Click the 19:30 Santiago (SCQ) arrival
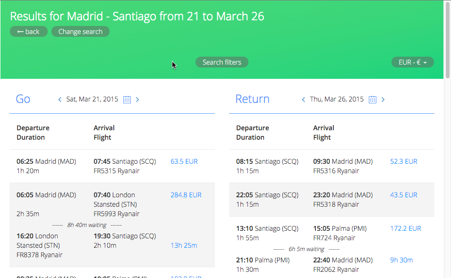 pyautogui.click(x=125, y=236)
